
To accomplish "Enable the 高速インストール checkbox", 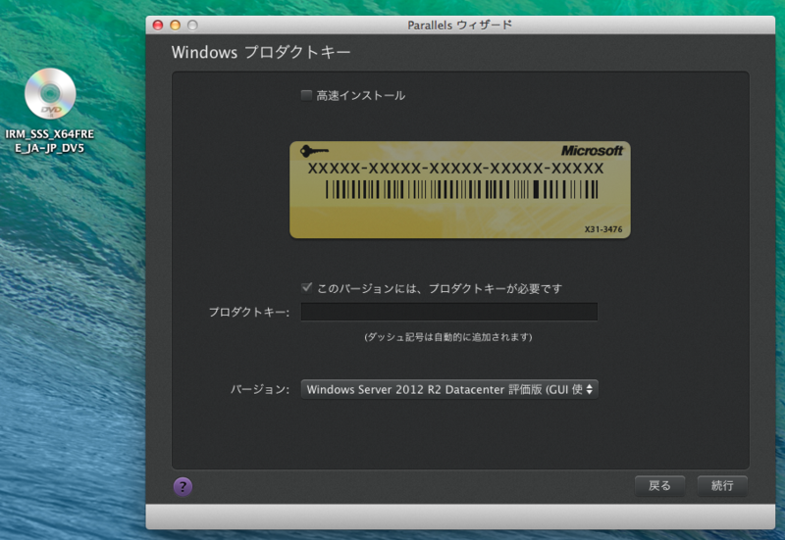I will click(306, 95).
